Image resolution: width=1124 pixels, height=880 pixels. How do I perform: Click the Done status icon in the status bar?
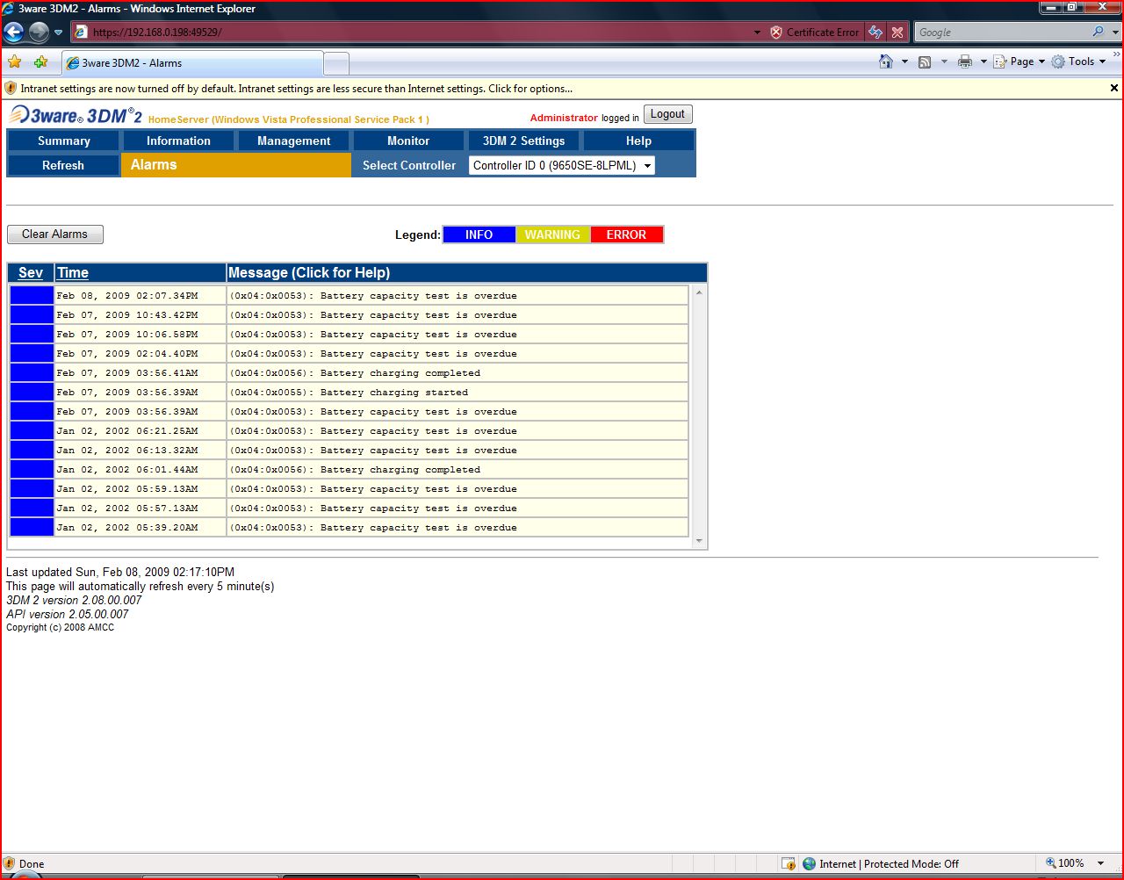(10, 863)
